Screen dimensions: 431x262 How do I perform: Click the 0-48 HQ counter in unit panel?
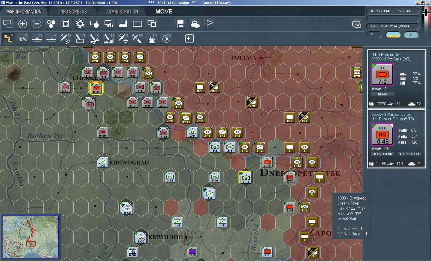(382, 135)
